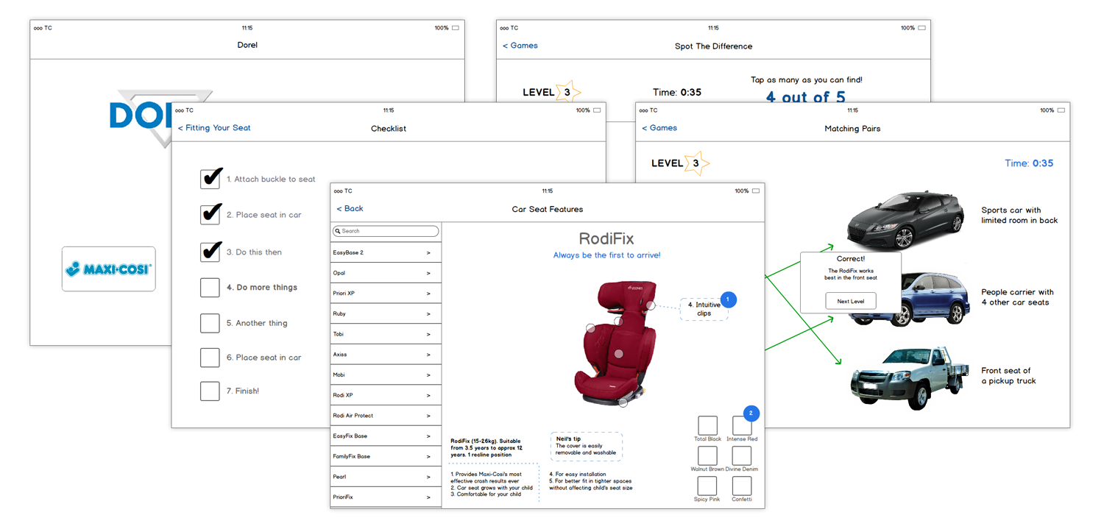1104x529 pixels.
Task: Go back via "< Back" link
Action: pyautogui.click(x=350, y=209)
